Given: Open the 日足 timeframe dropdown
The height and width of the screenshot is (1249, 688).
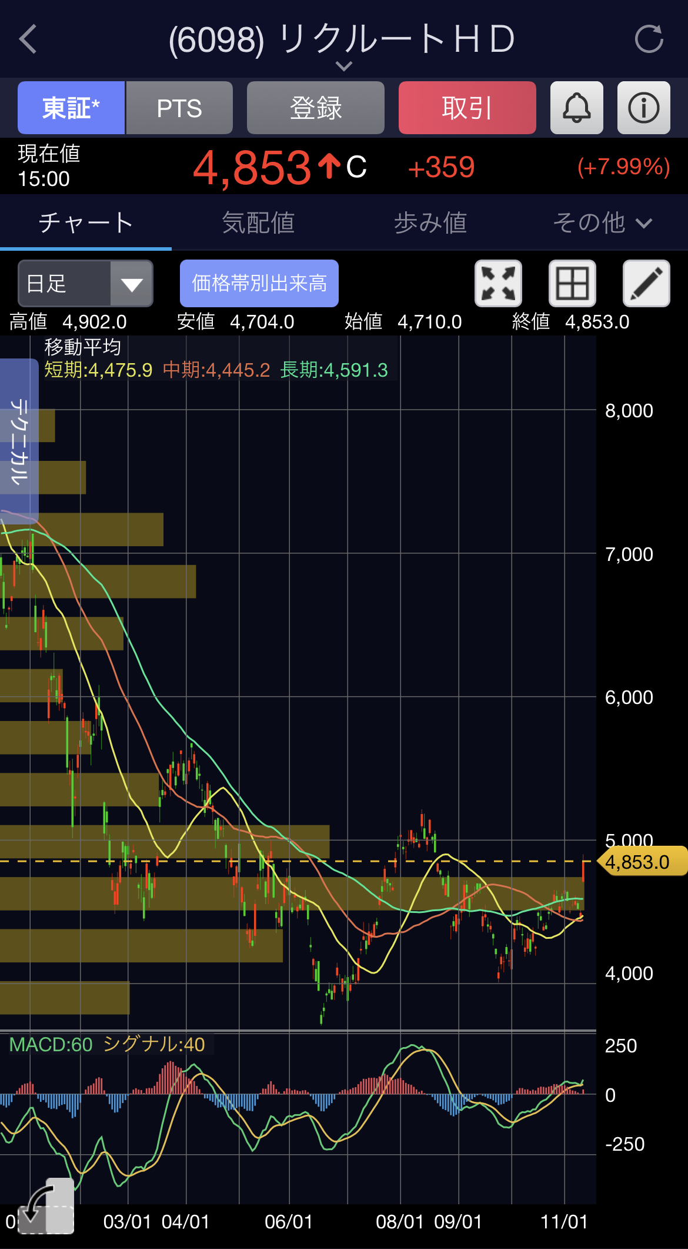Looking at the screenshot, I should (86, 283).
